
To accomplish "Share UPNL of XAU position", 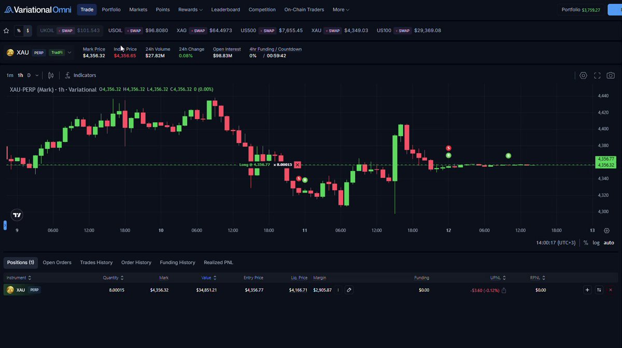I will (x=504, y=291).
